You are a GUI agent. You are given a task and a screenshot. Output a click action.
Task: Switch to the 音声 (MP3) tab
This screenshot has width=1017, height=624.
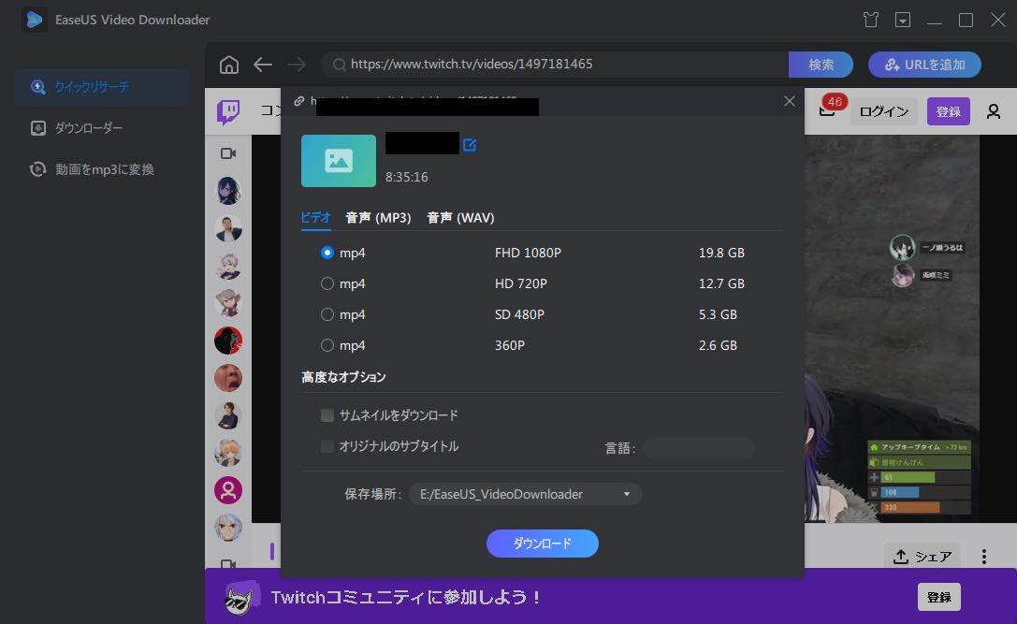pos(378,217)
